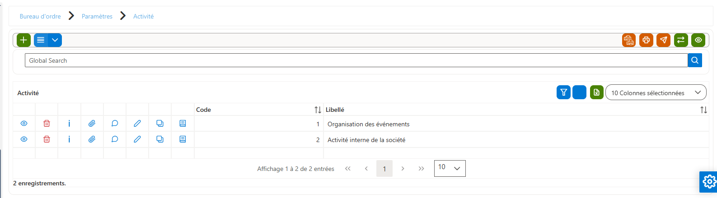Screen dimensions: 717x198
Task: Show info for Activité interne de la société row
Action: tap(69, 139)
